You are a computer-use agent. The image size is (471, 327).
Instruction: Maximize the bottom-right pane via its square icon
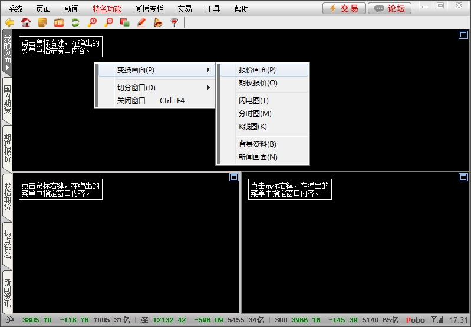pos(463,177)
